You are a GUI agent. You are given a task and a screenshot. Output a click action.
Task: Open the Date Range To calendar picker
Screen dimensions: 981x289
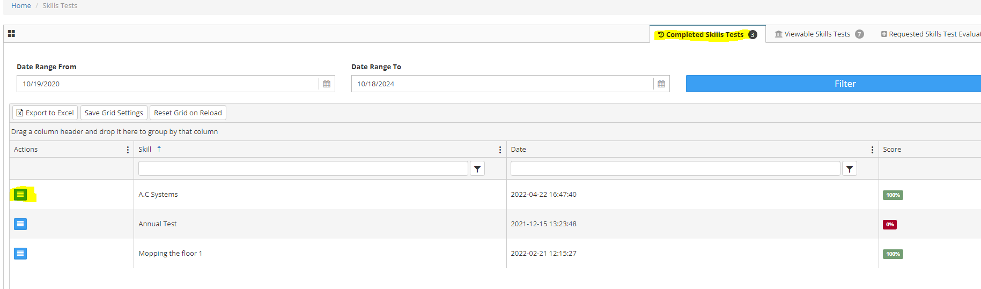661,84
